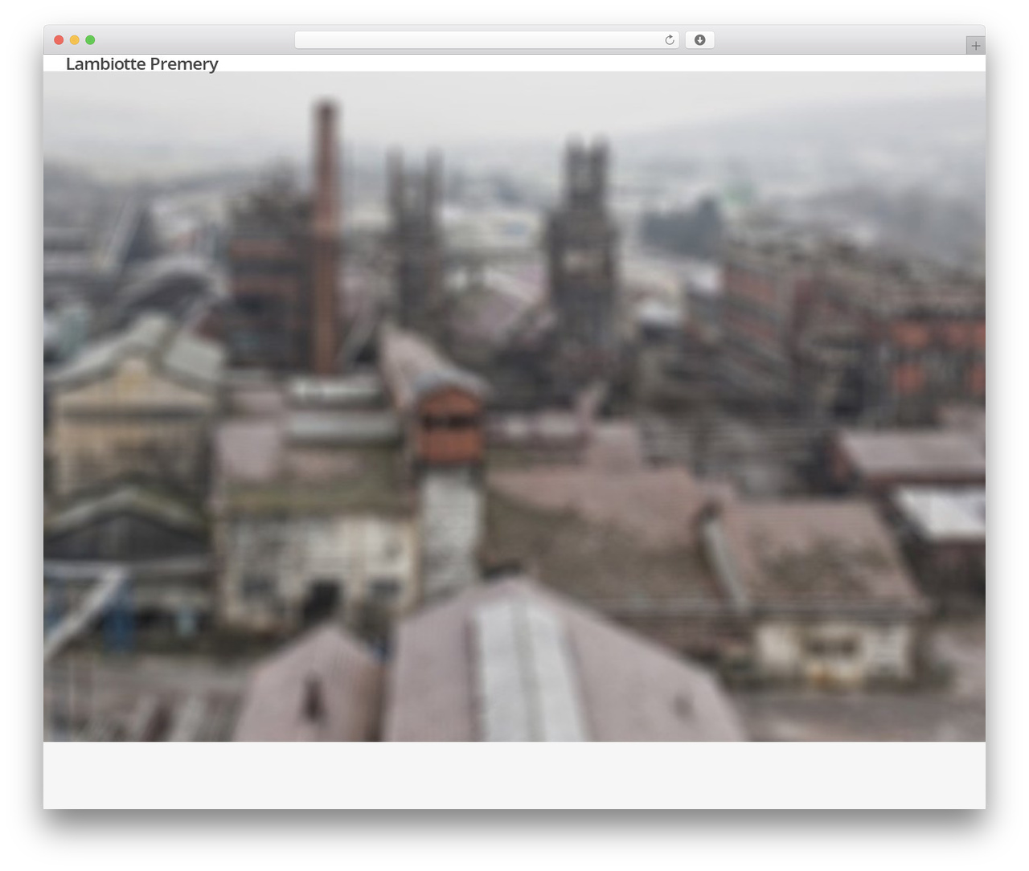Close the window with the red button

[x=59, y=40]
